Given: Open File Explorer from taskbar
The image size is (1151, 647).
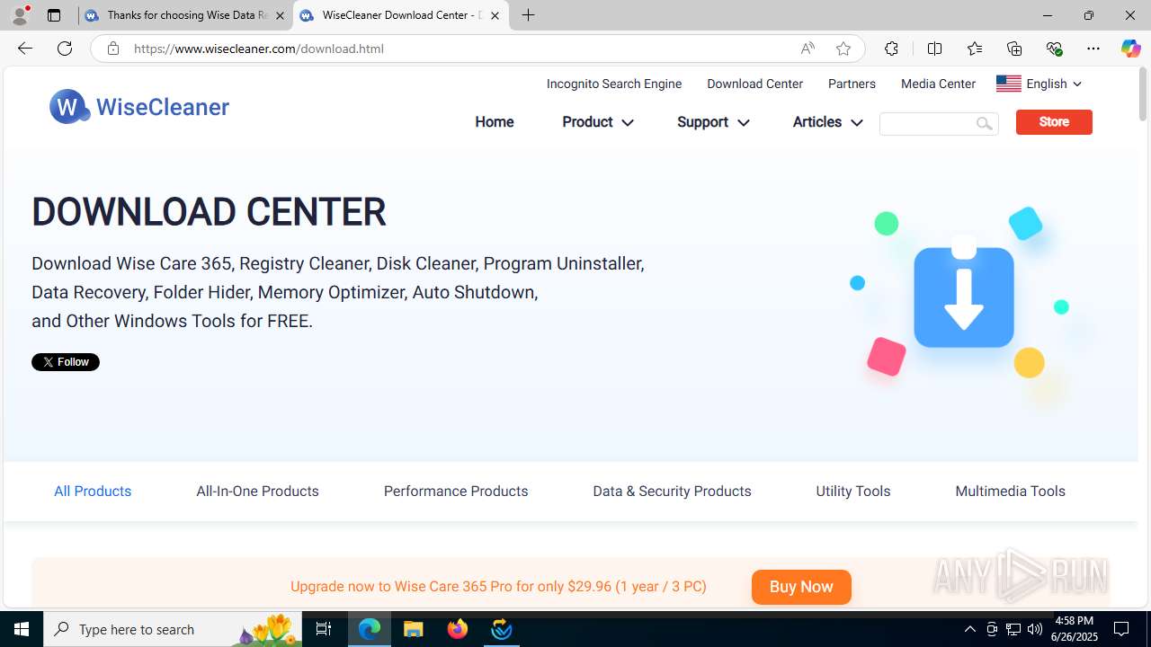Looking at the screenshot, I should point(414,629).
